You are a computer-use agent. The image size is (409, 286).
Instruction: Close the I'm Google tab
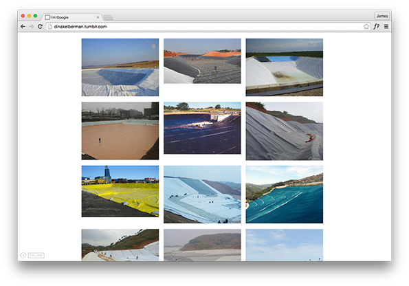98,17
